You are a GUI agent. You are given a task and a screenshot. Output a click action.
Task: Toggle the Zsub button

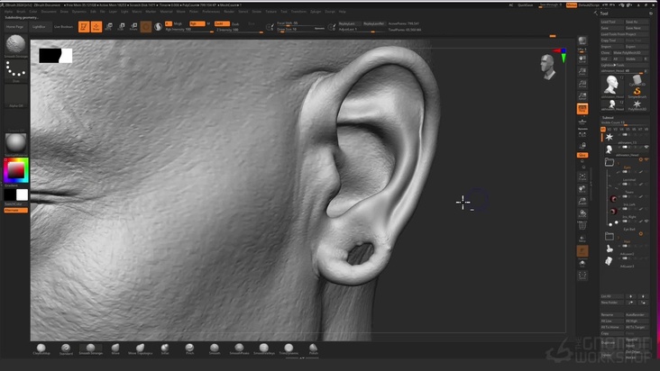tap(235, 24)
